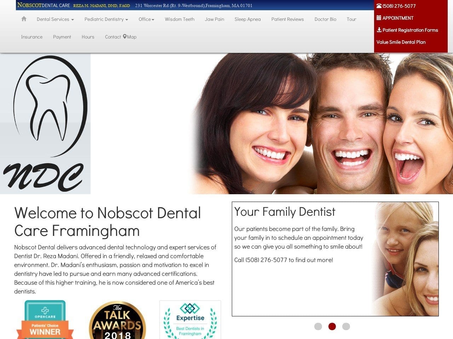Open the Wisdom Teeth page
453x339 pixels.
click(x=179, y=19)
